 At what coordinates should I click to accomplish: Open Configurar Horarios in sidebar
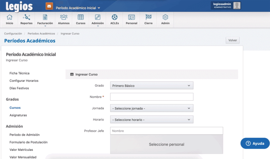pyautogui.click(x=24, y=81)
